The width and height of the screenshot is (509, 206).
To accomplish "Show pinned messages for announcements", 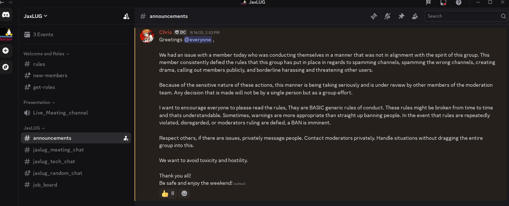I will tap(401, 16).
